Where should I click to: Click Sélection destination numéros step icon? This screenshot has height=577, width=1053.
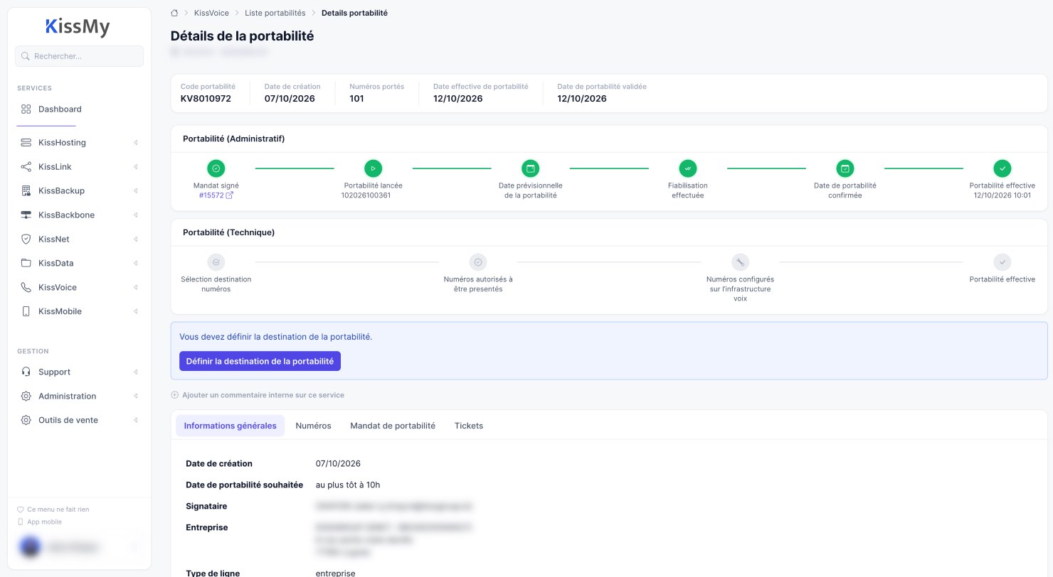click(x=216, y=262)
